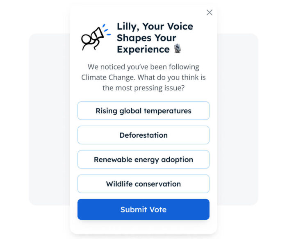This screenshot has height=239, width=287.
Task: Click white popup margin below Submit Vote
Action: tap(143, 227)
